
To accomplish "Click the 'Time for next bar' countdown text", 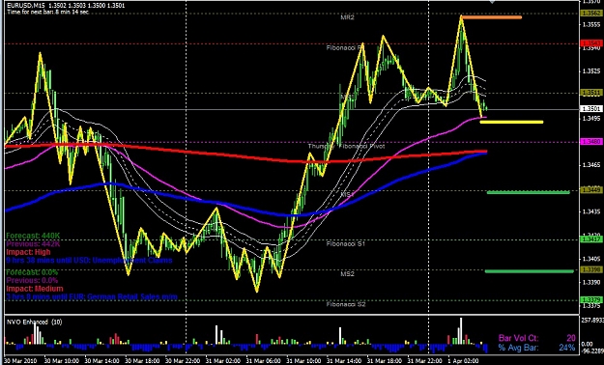I will [x=48, y=12].
